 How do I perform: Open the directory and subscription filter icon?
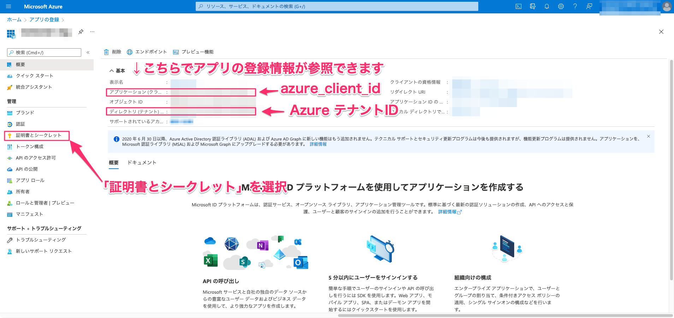[533, 6]
